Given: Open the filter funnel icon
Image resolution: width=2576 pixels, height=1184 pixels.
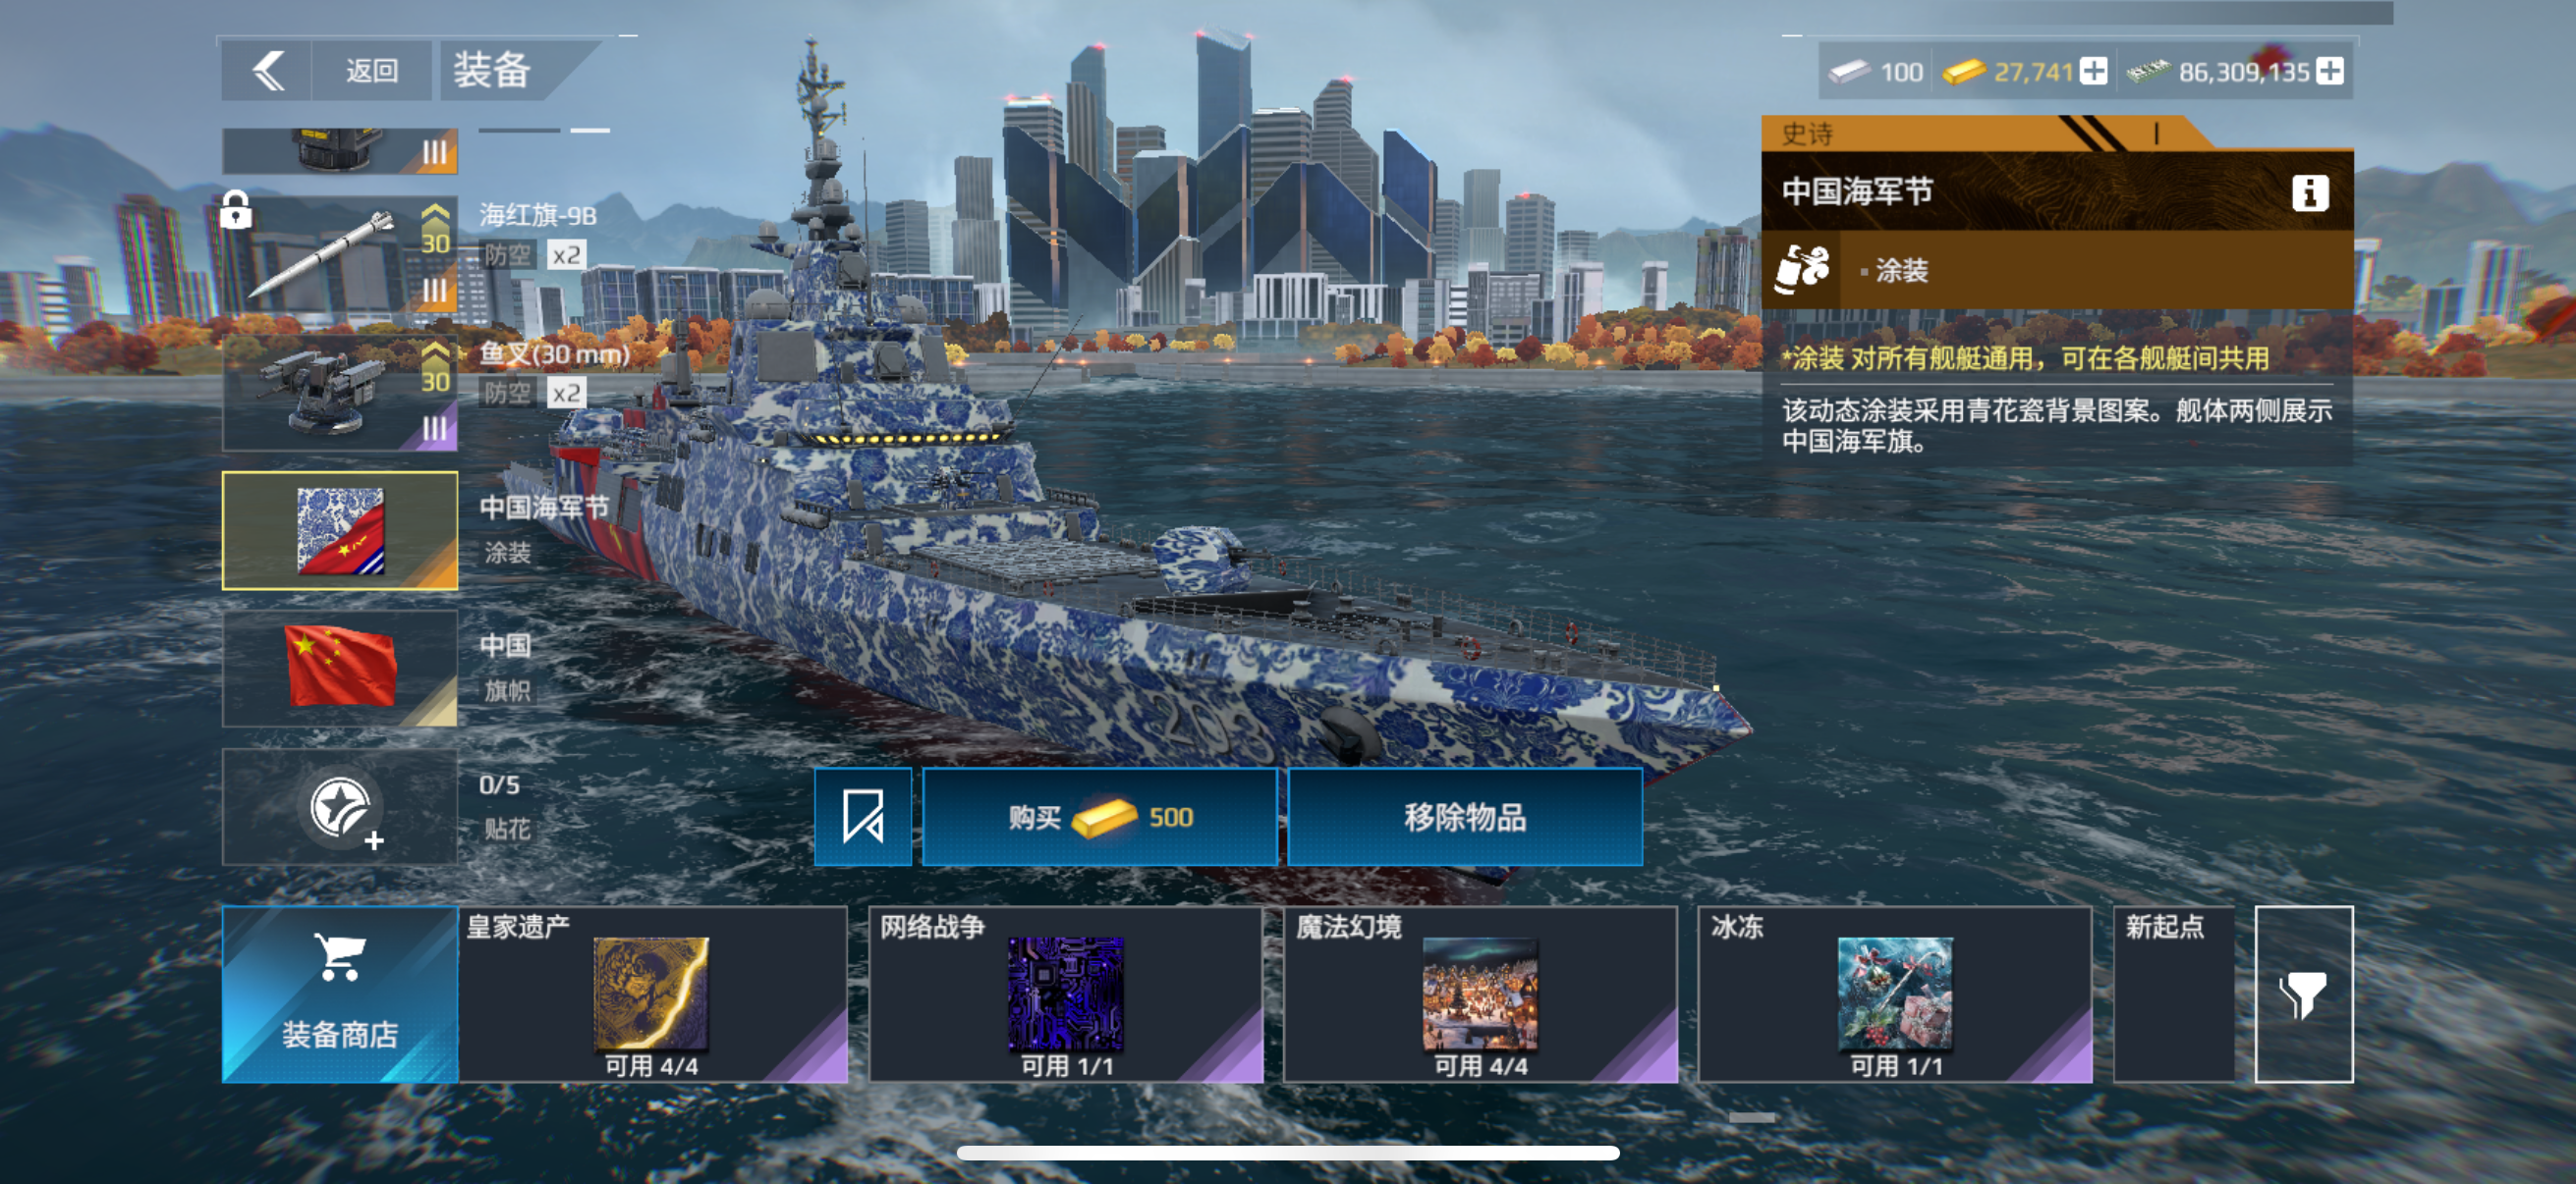Looking at the screenshot, I should (2303, 995).
